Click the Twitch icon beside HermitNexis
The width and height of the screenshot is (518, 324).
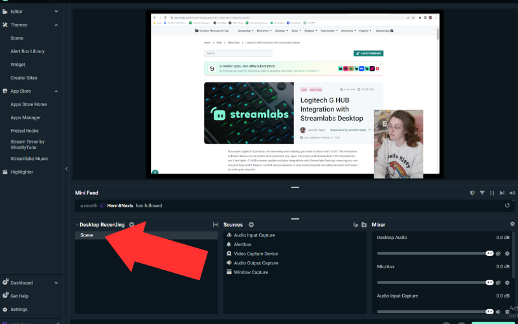pyautogui.click(x=102, y=205)
